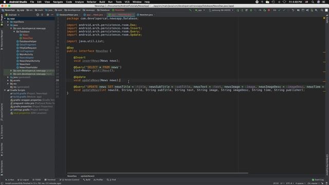Select NewsViewHolder in project tree
329x185 pixels.
(28, 67)
